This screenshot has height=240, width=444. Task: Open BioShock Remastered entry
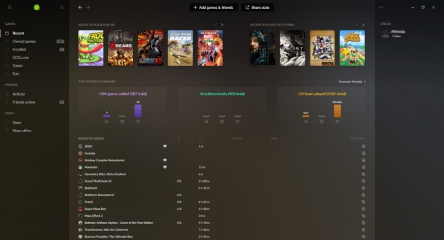(99, 195)
